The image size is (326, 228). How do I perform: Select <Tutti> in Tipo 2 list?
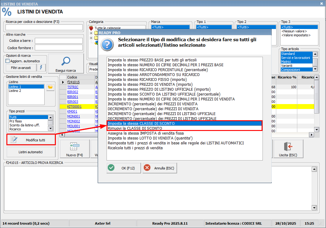click(256, 27)
